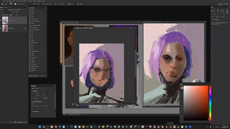Toggle the Brush Settings panel icon
The image size is (230, 129).
pos(15,4)
